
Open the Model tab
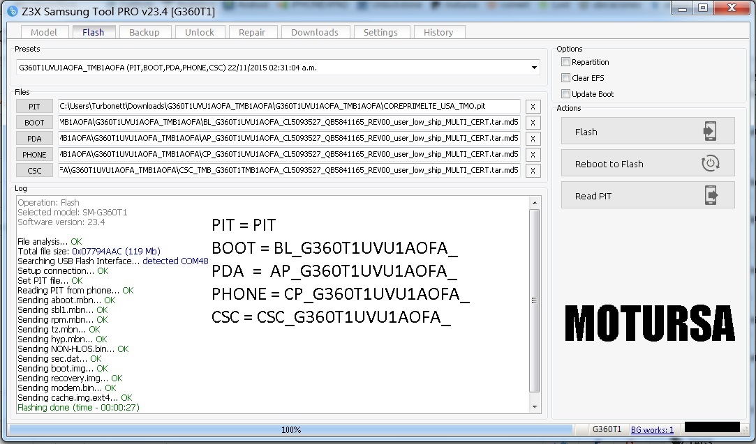[43, 32]
